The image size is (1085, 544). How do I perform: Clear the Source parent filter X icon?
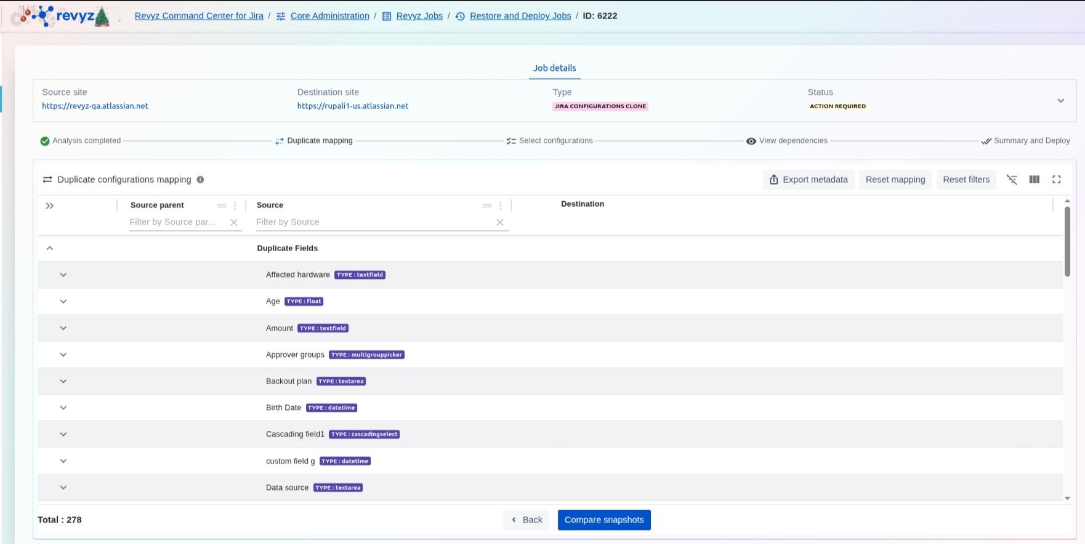234,222
